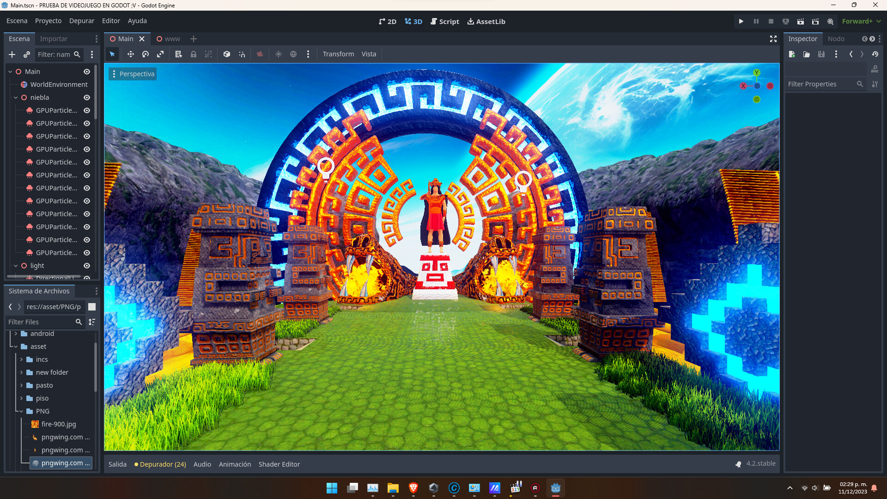Select the Rotate tool in the viewport toolbar
The height and width of the screenshot is (499, 887).
point(145,54)
